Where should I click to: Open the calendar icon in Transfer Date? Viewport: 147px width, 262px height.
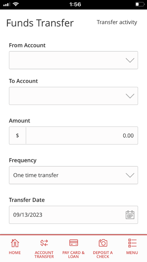[130, 215]
